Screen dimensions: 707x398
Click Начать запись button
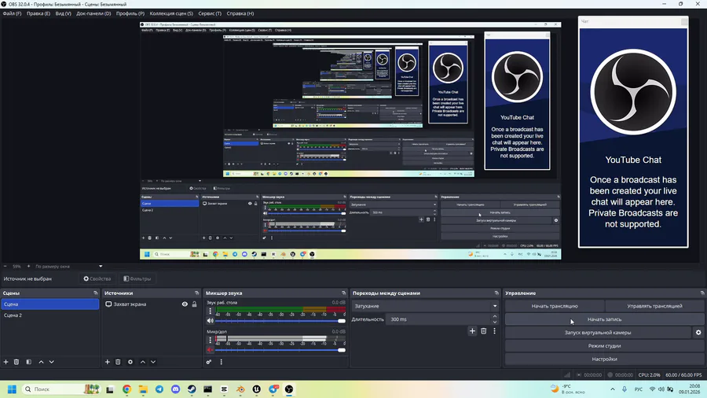pos(604,319)
